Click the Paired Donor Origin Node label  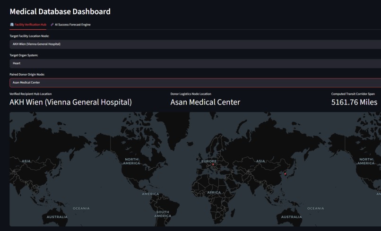pyautogui.click(x=27, y=75)
